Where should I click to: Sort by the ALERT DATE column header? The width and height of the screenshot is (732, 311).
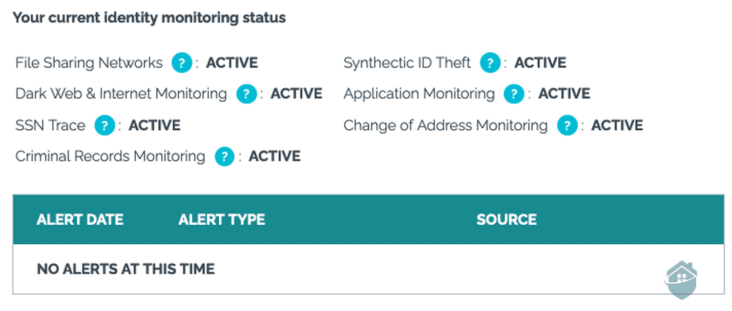tap(80, 219)
